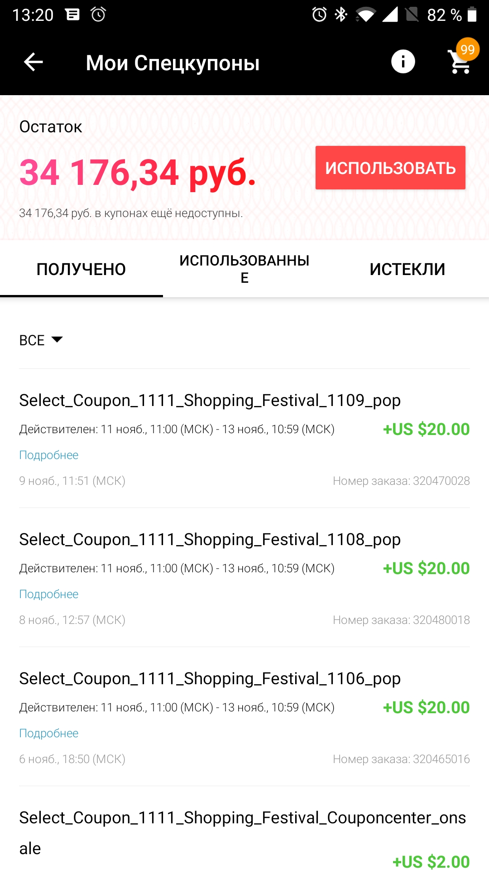The width and height of the screenshot is (489, 870).
Task: Tap order number 320480018
Action: pos(401,620)
